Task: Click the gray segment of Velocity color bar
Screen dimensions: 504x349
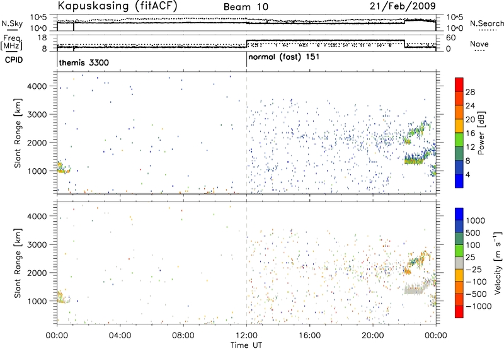Action: click(459, 263)
